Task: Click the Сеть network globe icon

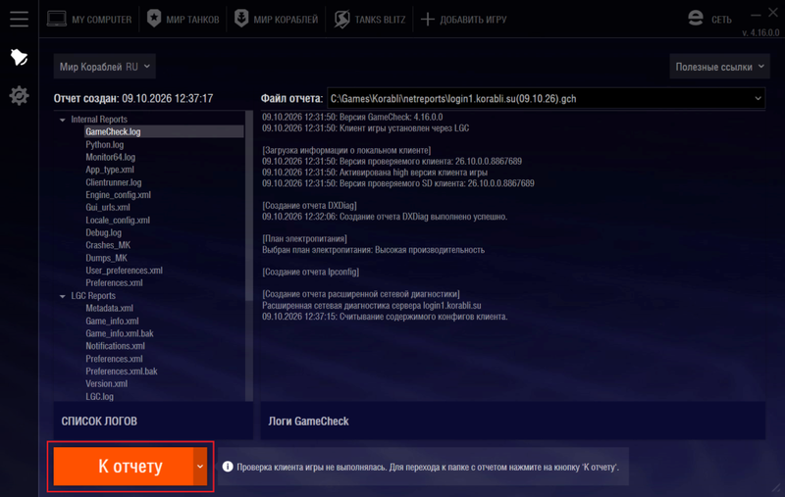Action: click(696, 19)
